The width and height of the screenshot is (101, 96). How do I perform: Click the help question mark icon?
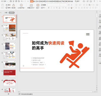click(x=94, y=1)
